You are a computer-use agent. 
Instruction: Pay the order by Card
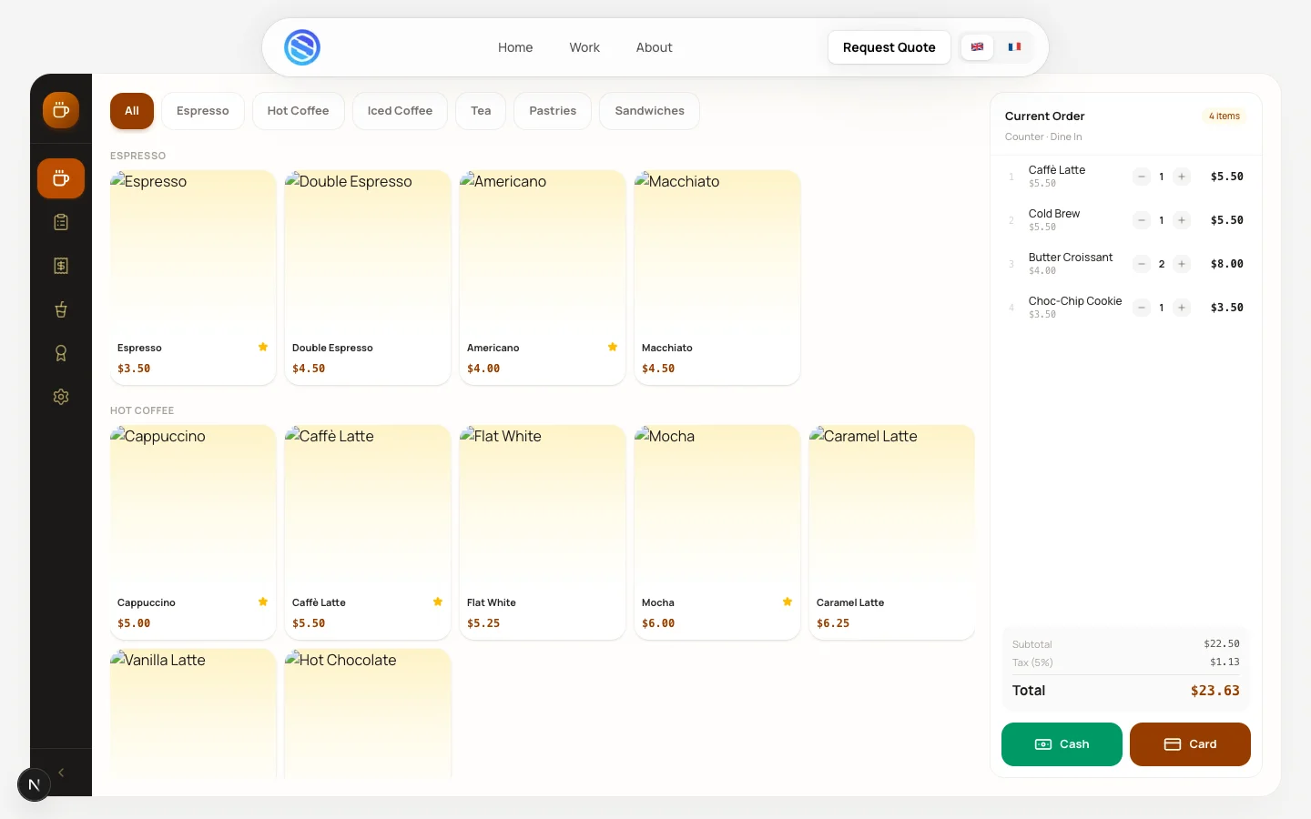1190,744
